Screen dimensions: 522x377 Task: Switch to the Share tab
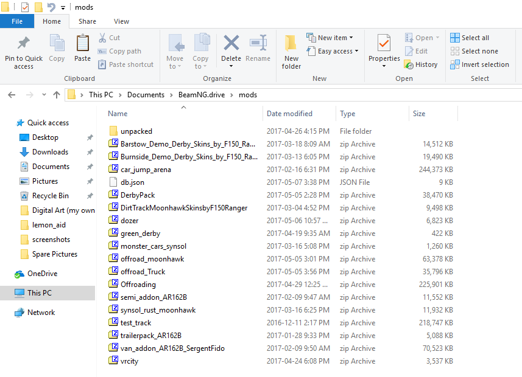[x=87, y=21]
